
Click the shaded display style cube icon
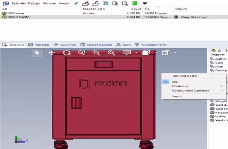[166, 53]
